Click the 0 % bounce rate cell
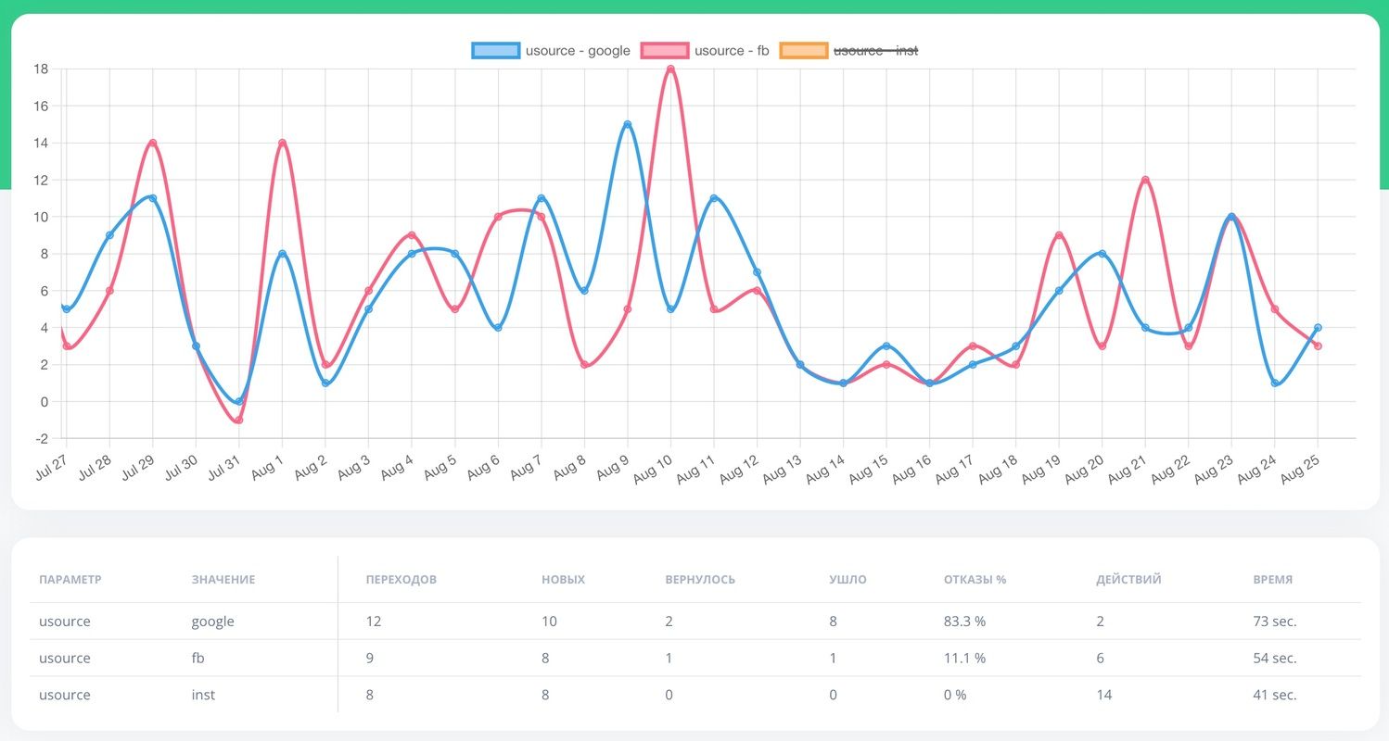The height and width of the screenshot is (741, 1389). 955,695
